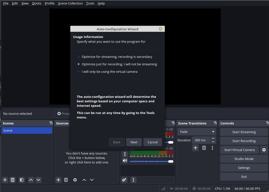269x192 pixels.
Task: Open advanced audio properties gear in mixer
Action: click(x=124, y=180)
